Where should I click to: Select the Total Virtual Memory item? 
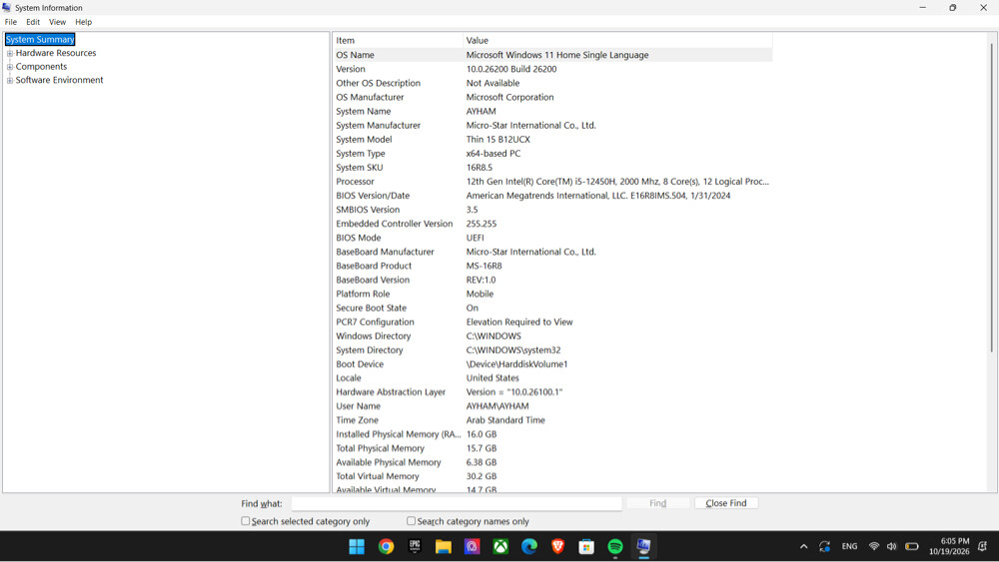tap(378, 476)
